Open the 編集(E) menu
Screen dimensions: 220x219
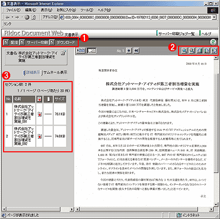pyautogui.click(x=31, y=10)
